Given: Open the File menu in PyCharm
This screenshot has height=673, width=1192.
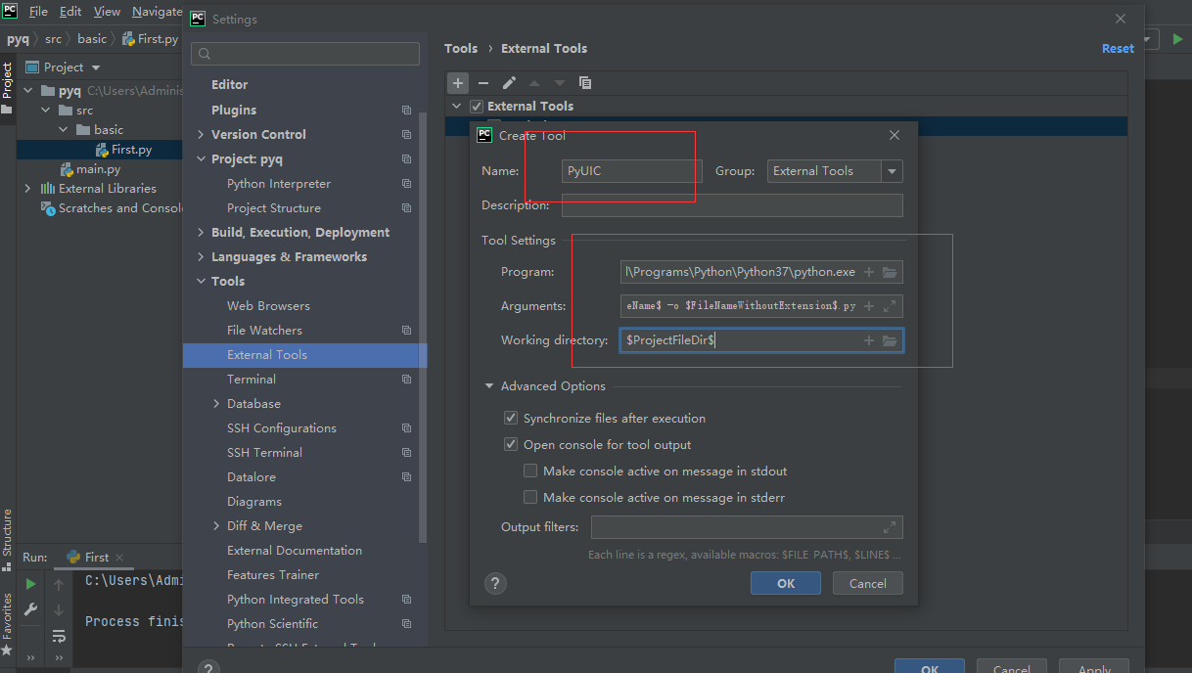Looking at the screenshot, I should click(38, 12).
